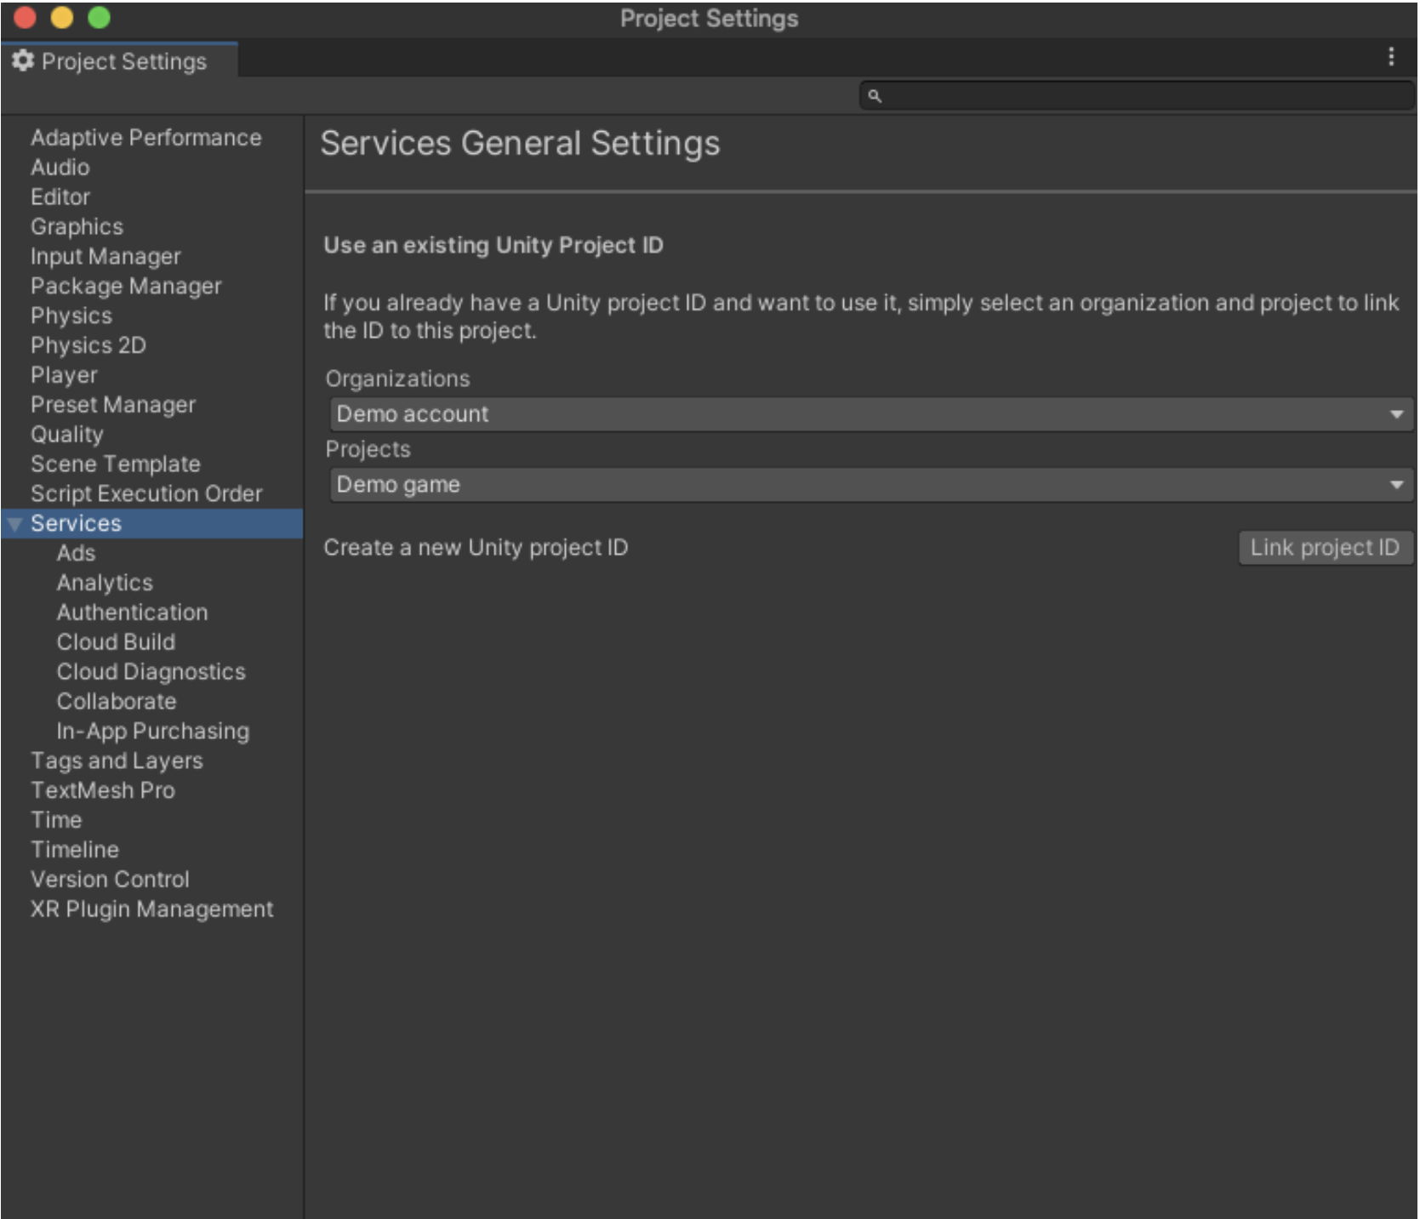
Task: Select Analytics service settings
Action: pos(105,584)
